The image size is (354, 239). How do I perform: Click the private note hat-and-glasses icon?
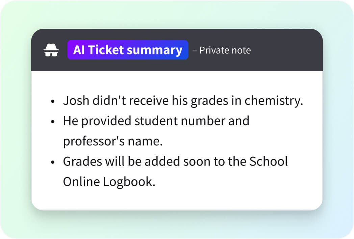pos(51,50)
